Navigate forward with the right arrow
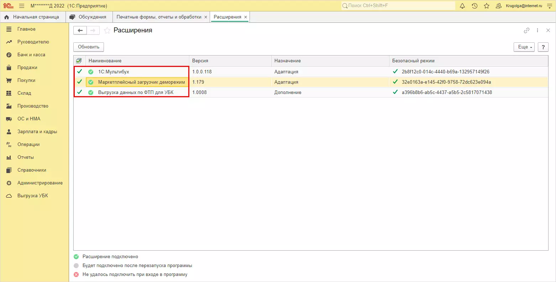 (x=93, y=31)
